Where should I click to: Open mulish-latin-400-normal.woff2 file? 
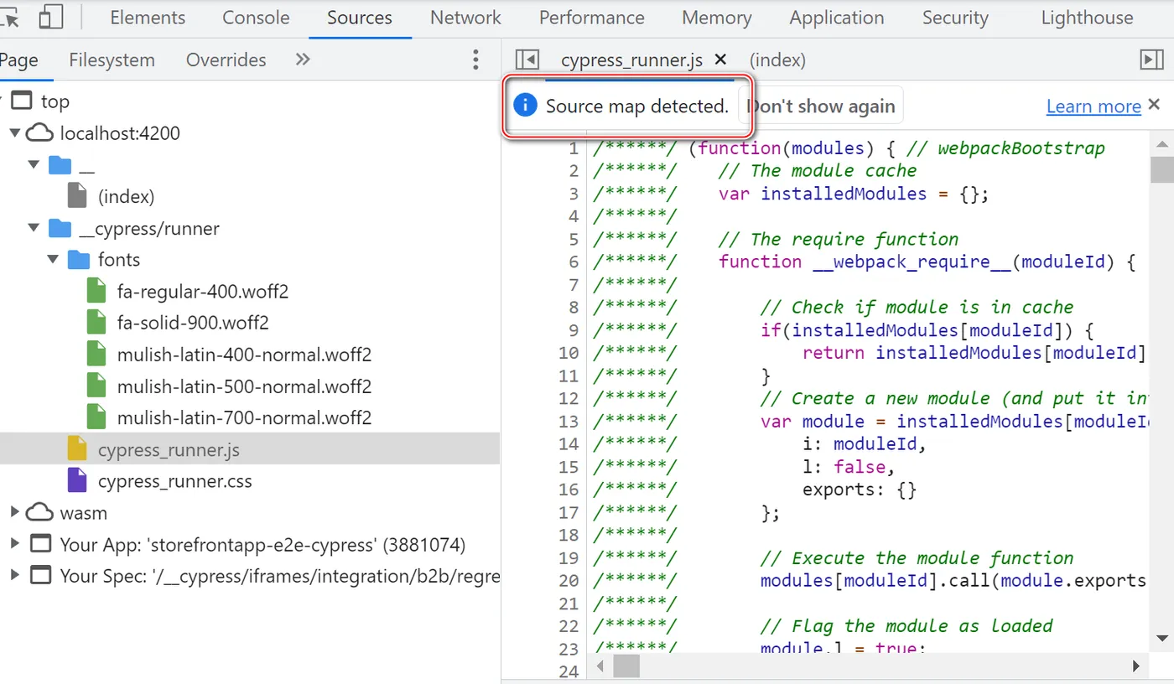tap(244, 355)
